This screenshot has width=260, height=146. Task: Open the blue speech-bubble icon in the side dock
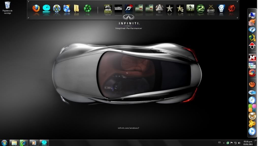252,30
